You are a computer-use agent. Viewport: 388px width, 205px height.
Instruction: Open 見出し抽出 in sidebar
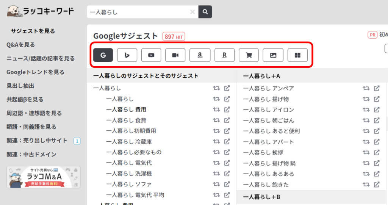pyautogui.click(x=20, y=86)
